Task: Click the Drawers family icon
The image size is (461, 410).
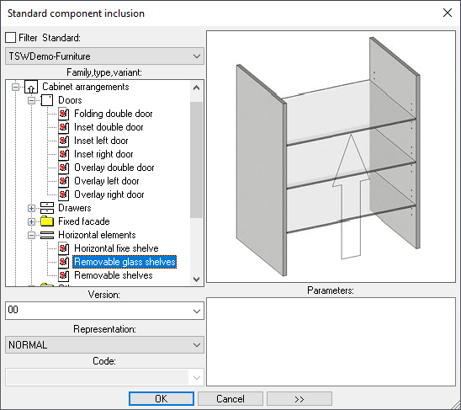Action: [x=47, y=208]
